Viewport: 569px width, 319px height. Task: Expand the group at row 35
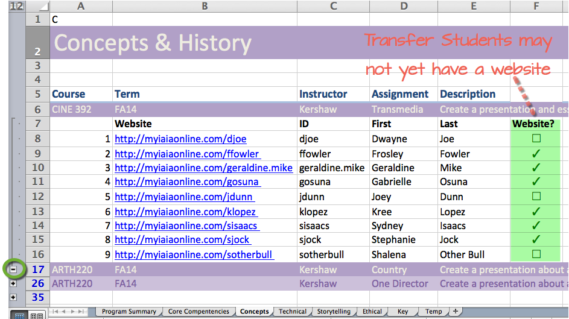13,297
